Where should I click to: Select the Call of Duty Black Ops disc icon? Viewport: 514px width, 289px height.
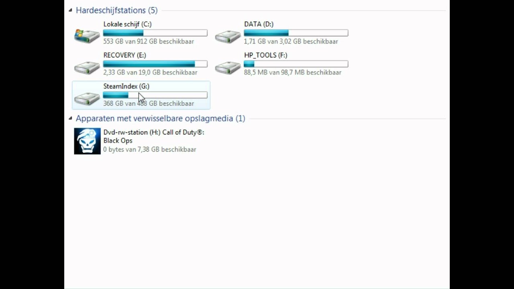pos(87,141)
